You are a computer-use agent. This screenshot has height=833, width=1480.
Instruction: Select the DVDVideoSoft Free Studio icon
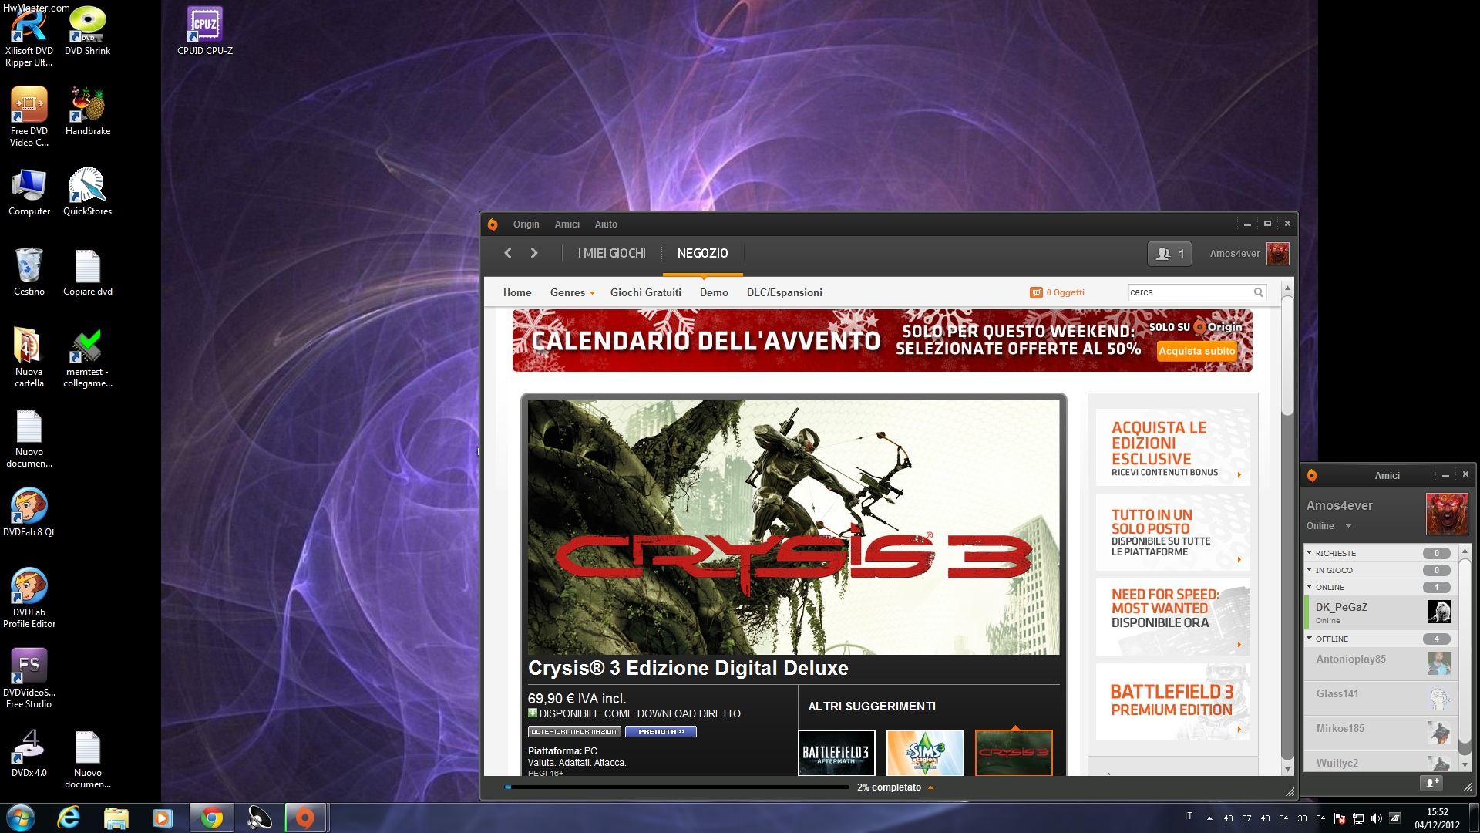pyautogui.click(x=29, y=679)
